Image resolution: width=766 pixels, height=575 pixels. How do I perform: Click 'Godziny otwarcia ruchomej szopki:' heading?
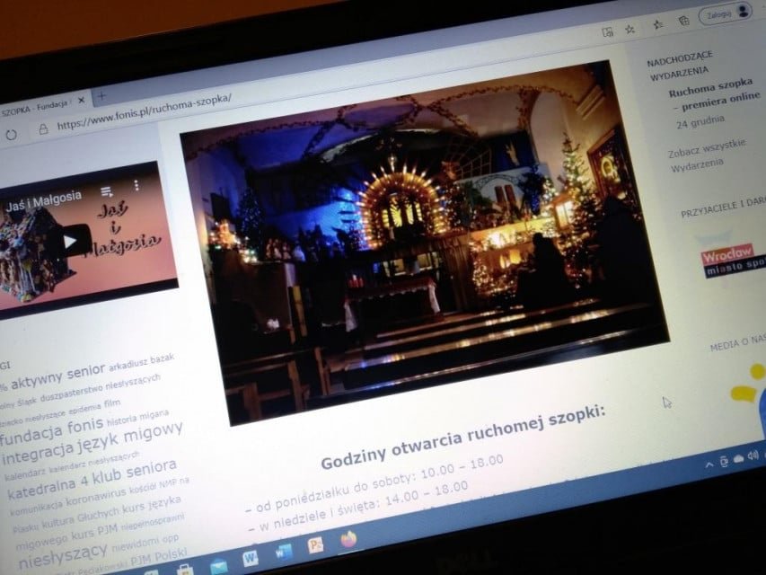pos(463,436)
